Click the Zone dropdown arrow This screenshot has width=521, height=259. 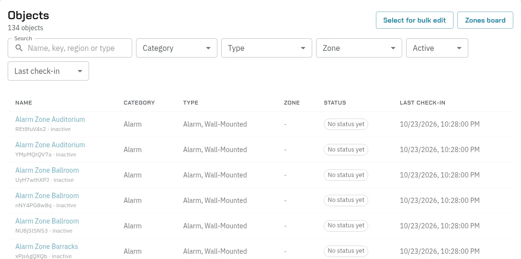[393, 48]
